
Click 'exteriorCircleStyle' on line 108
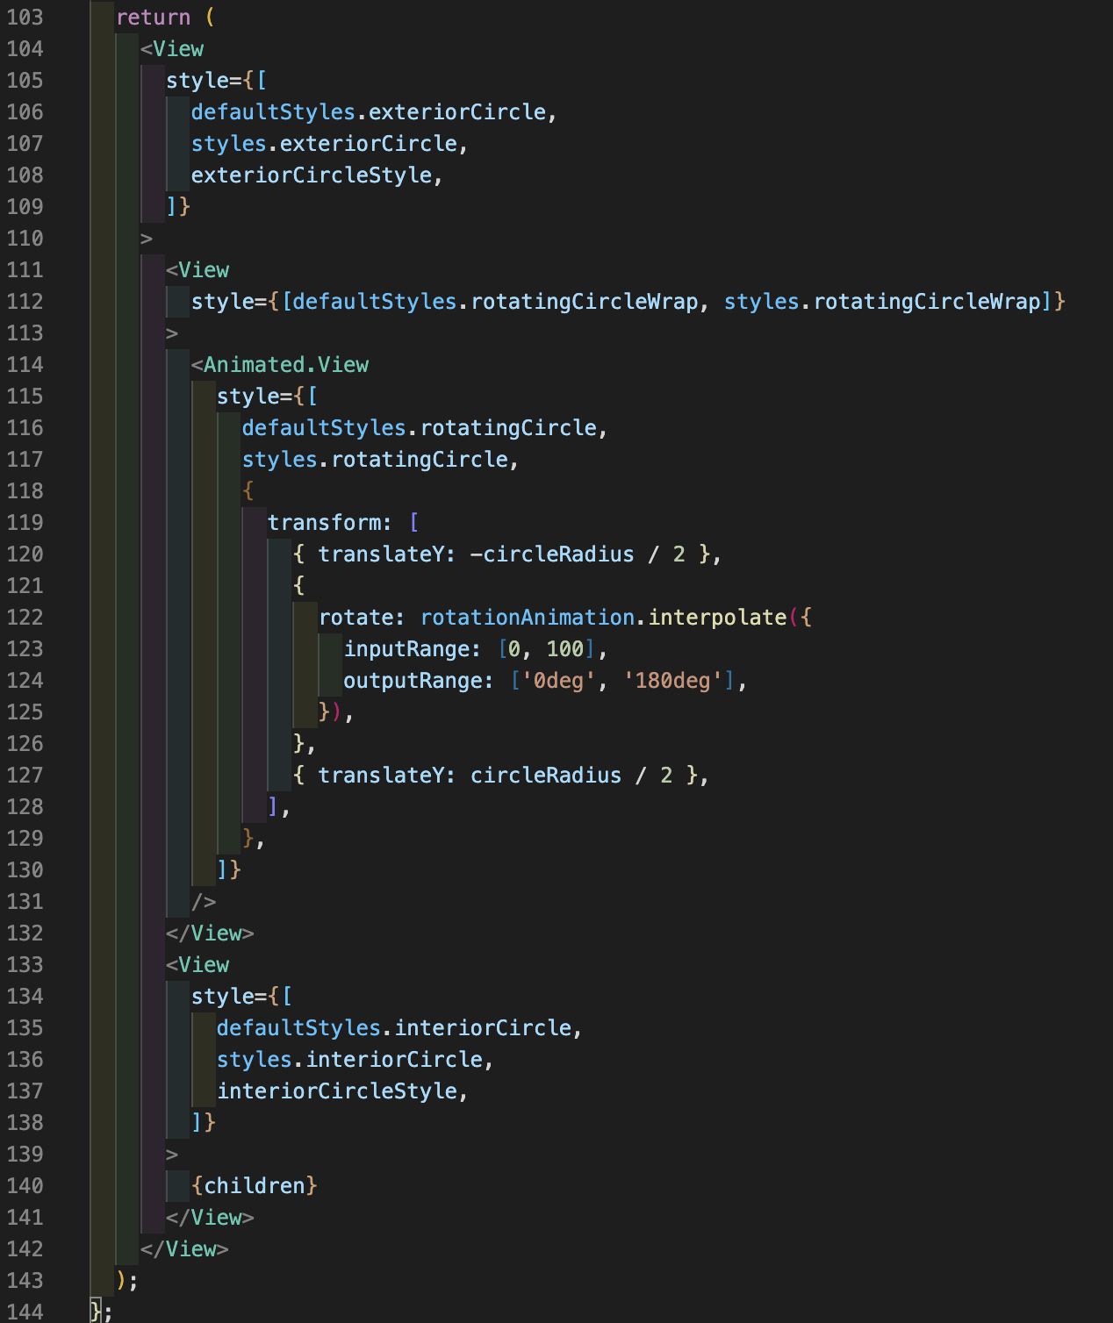[x=312, y=175]
